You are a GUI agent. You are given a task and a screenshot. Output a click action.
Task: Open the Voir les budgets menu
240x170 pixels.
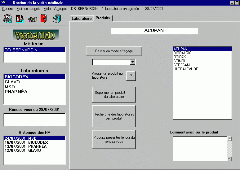point(29,9)
